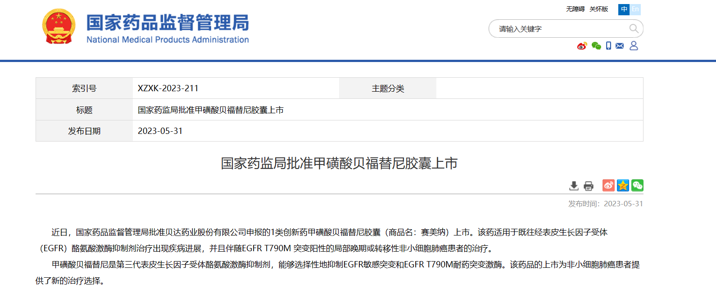Click index number XZXK-2023-211 cell
This screenshot has width=716, height=302.
(x=168, y=89)
